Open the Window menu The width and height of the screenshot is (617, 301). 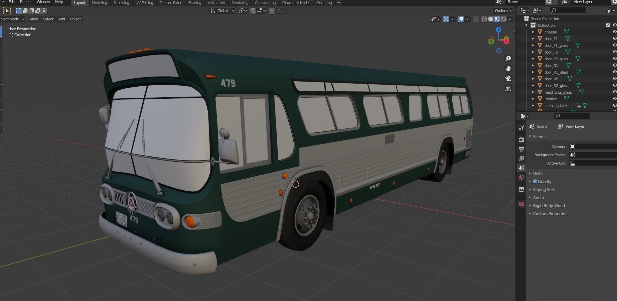coord(43,2)
